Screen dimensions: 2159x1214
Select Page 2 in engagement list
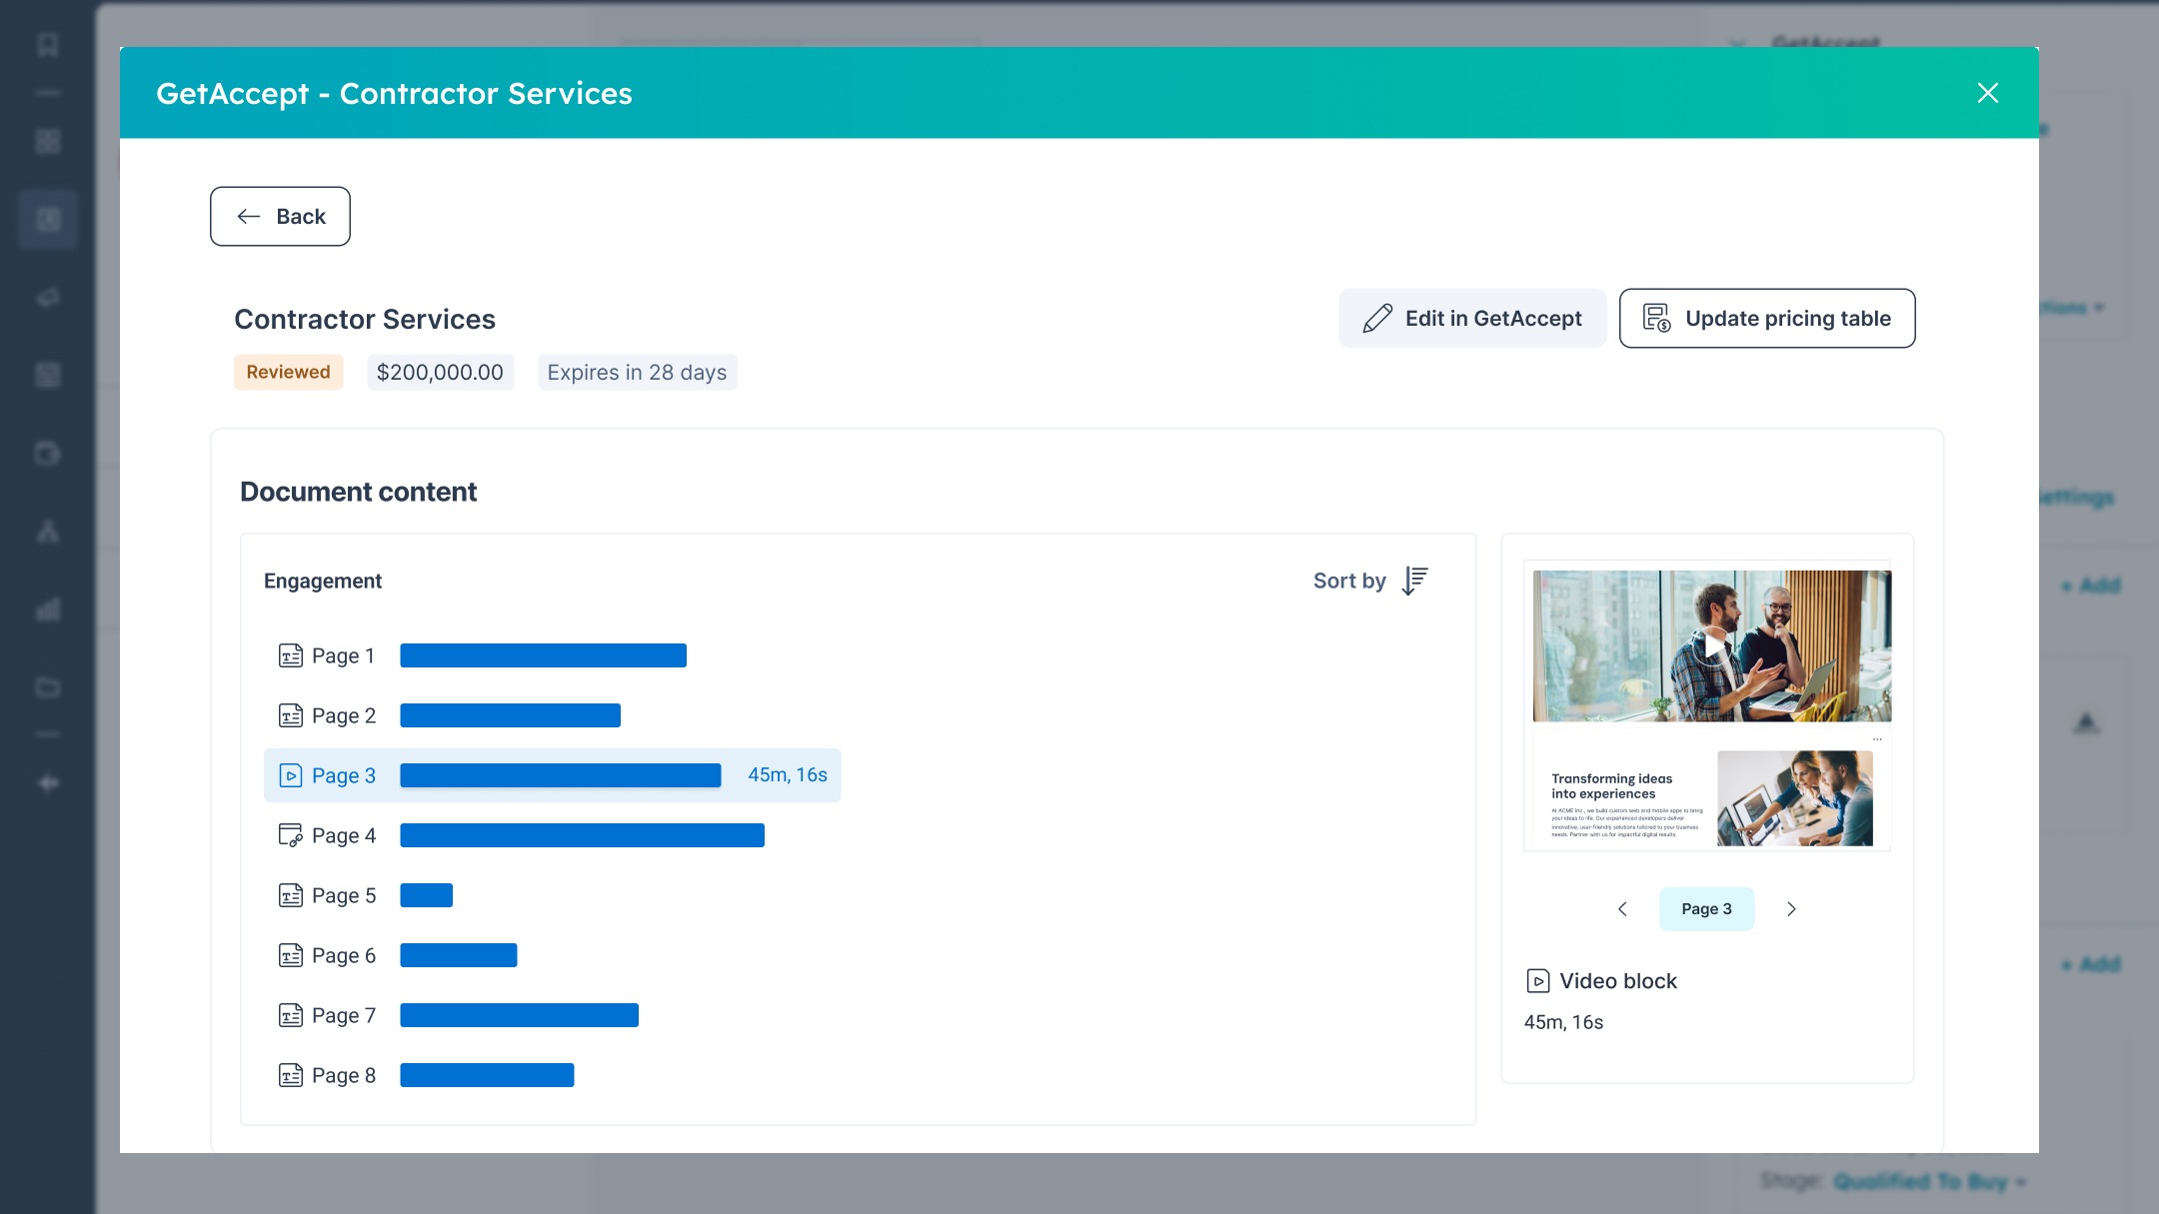point(343,715)
